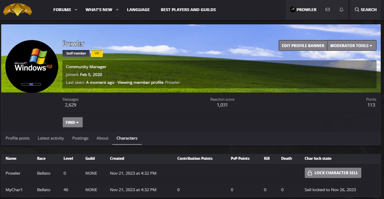The width and height of the screenshot is (384, 199).
Task: Click the SEARCH label in the header
Action: [x=369, y=9]
